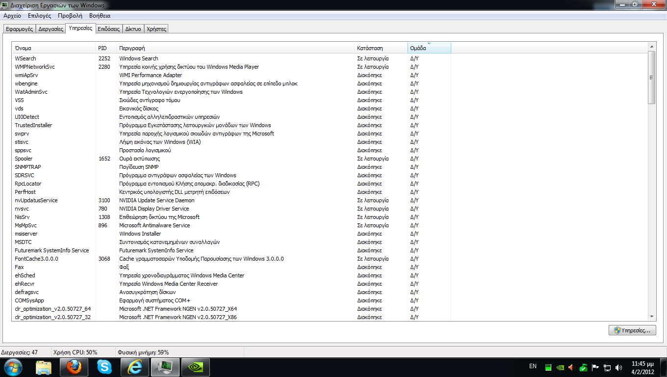The image size is (667, 377).
Task: Click the NVIDIA tray icon
Action: point(561,367)
